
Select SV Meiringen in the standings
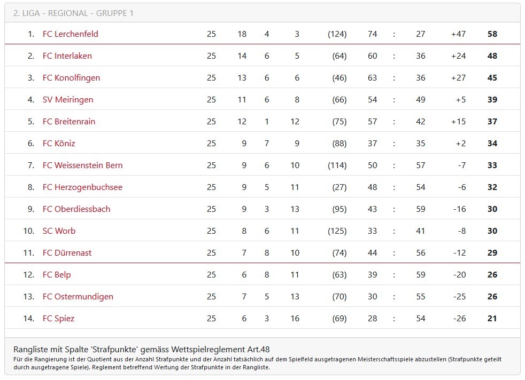pyautogui.click(x=68, y=99)
